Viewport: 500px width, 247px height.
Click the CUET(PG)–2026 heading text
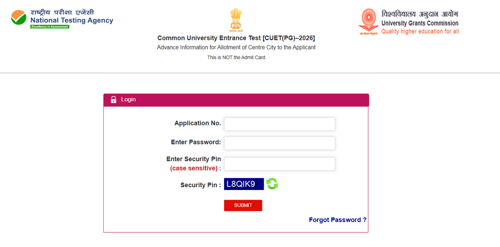click(x=236, y=38)
